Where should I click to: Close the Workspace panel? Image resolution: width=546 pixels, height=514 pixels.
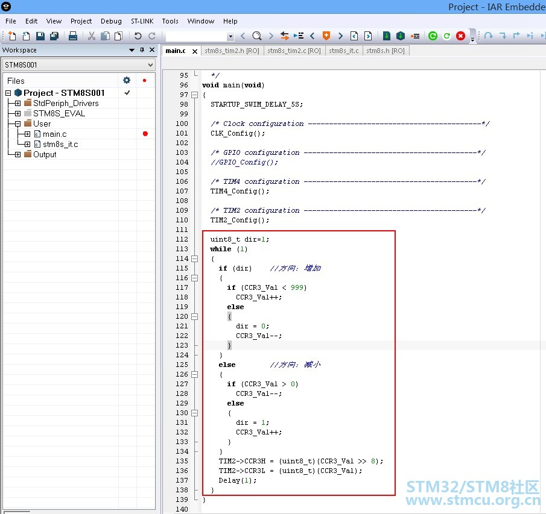[x=152, y=50]
